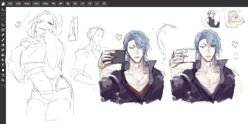Screen dimensions: 248x124
Task: Fit the canvas to screen
Action: (x=97, y=4)
